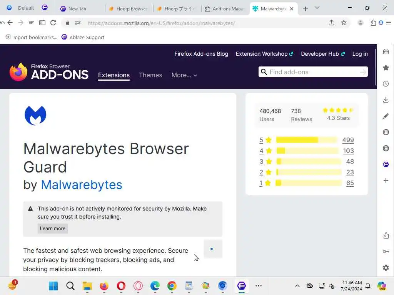
Task: Go back to previous page
Action: coord(10,23)
